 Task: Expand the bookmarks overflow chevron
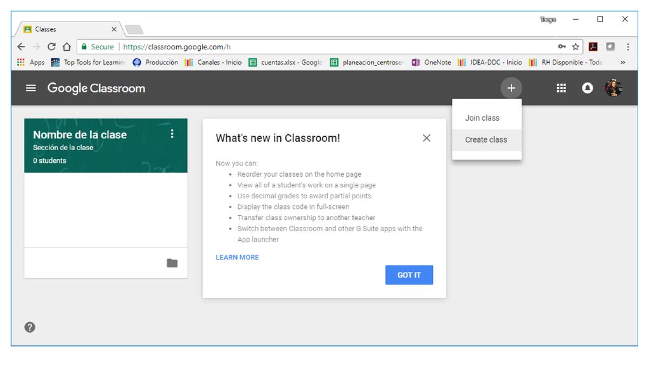[622, 63]
